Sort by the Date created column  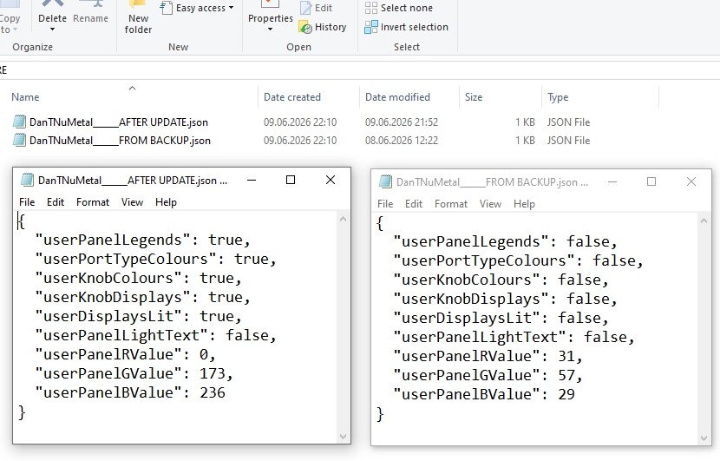pos(292,97)
